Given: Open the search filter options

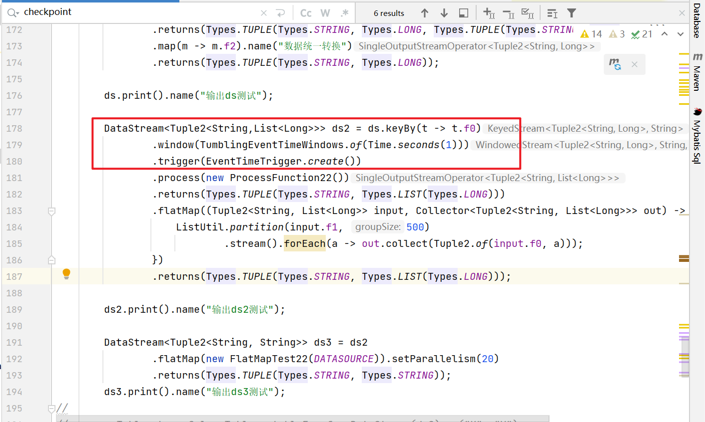Looking at the screenshot, I should [x=572, y=13].
